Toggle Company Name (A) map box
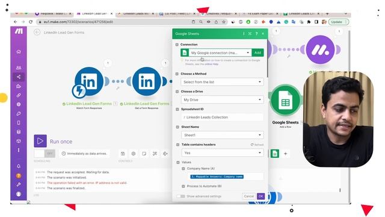 pos(183,169)
